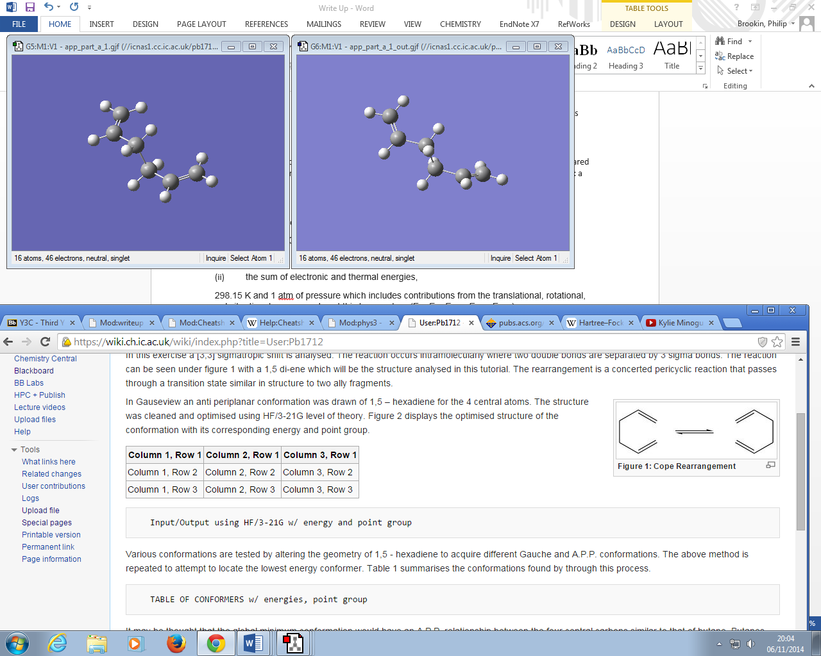Switch to the pubs.acs.org browser tab
821x656 pixels.
coord(520,323)
